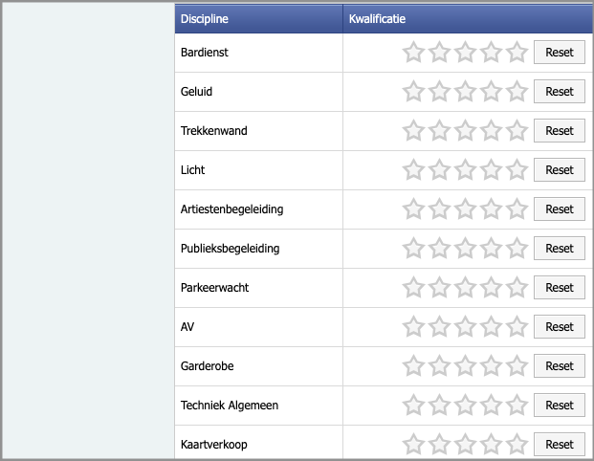Viewport: 594px width, 461px height.
Task: Click Reset for Licht
Action: [559, 170]
